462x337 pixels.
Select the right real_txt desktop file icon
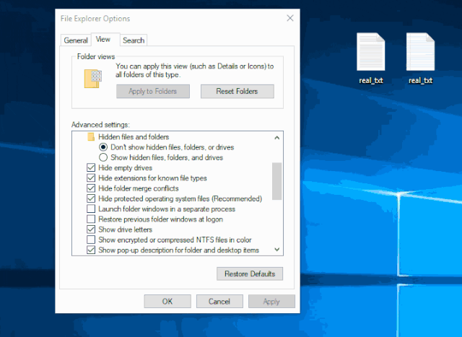420,52
